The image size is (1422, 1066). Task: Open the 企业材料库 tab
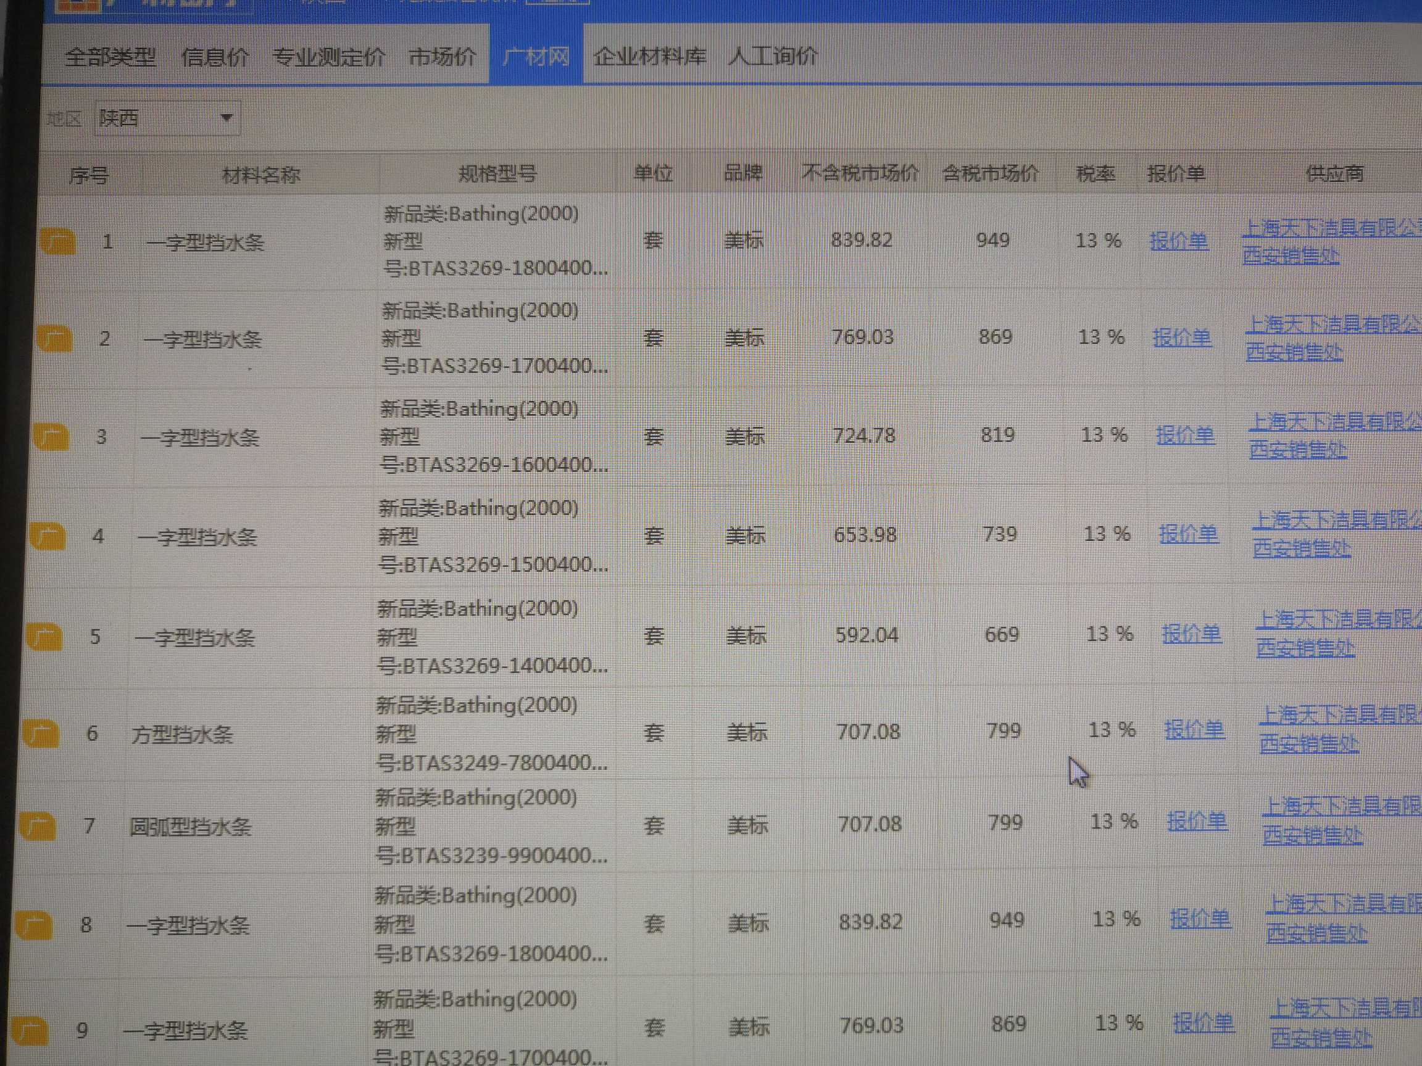(649, 57)
